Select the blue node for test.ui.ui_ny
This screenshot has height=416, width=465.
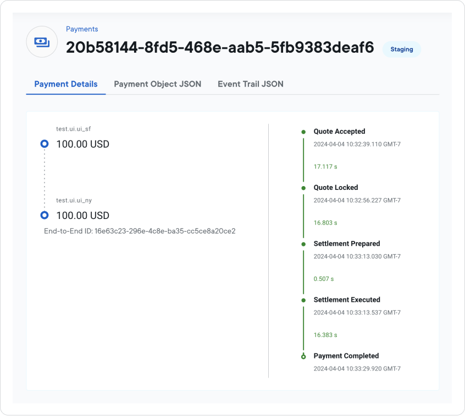point(44,215)
